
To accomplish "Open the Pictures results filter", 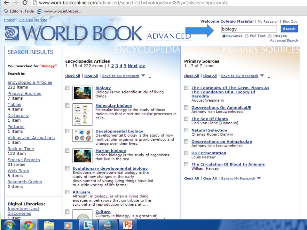I will [x=16, y=127].
